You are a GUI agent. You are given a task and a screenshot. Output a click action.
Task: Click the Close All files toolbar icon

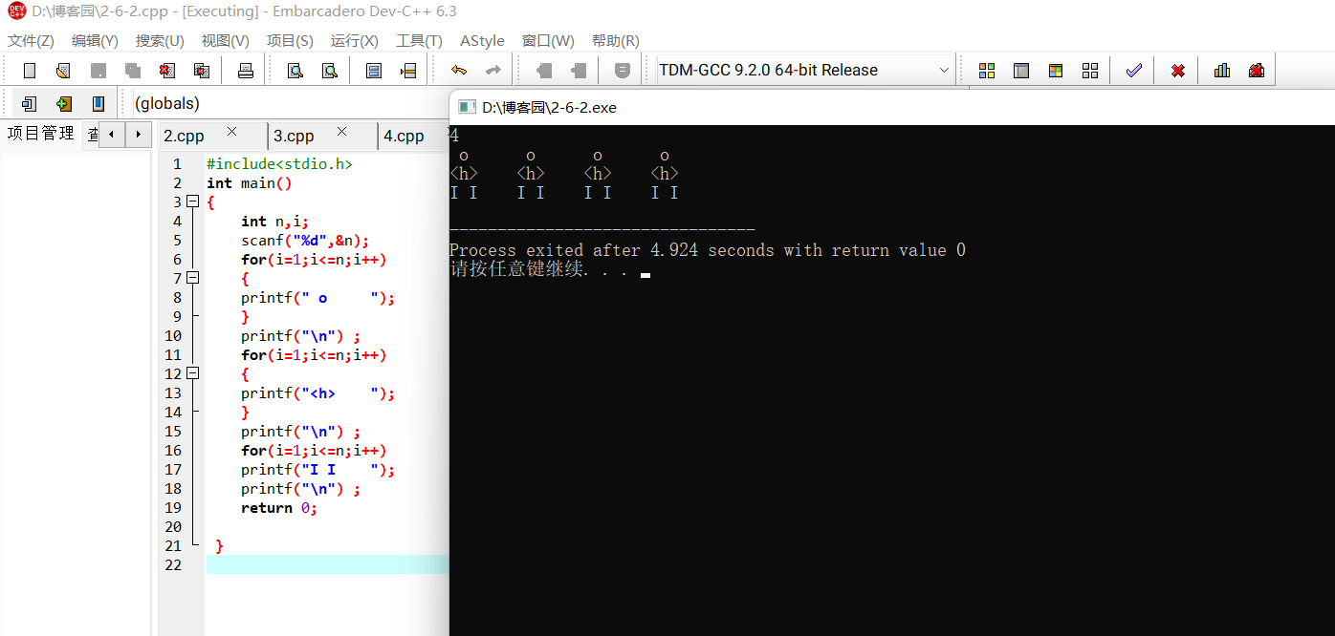point(202,71)
